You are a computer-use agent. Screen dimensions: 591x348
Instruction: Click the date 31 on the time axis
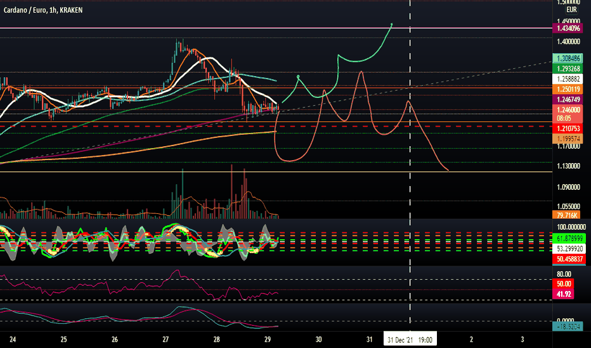pyautogui.click(x=369, y=339)
